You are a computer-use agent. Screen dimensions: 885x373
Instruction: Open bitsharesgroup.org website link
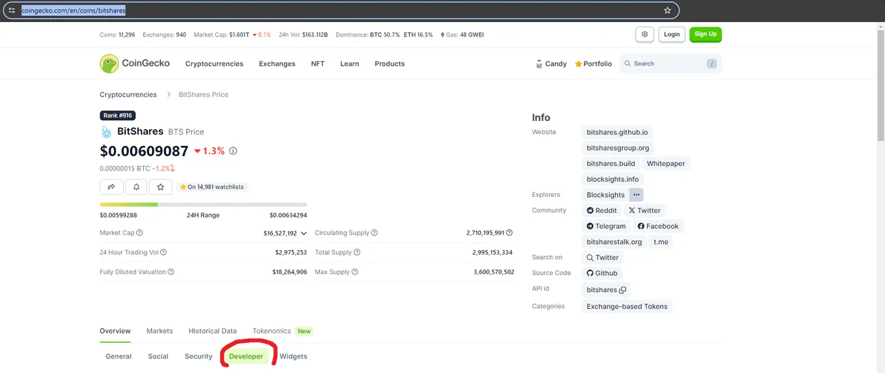[x=618, y=148]
